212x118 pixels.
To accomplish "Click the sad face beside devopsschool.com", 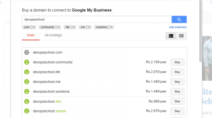I will pyautogui.click(x=27, y=52).
